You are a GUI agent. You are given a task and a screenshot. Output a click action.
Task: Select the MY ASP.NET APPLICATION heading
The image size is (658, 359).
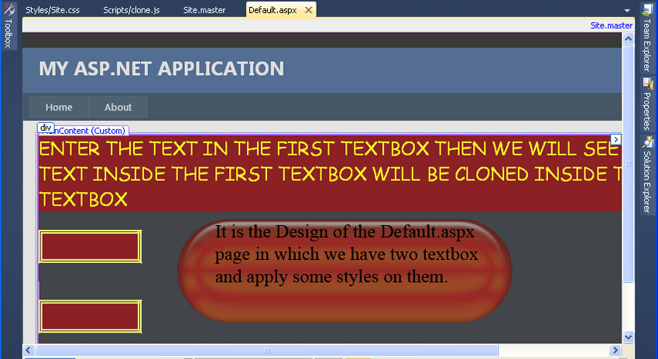(x=162, y=69)
